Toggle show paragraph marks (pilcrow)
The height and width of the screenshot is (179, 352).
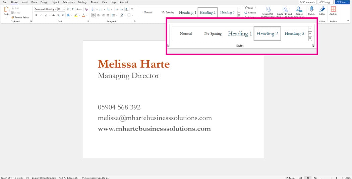(132, 9)
